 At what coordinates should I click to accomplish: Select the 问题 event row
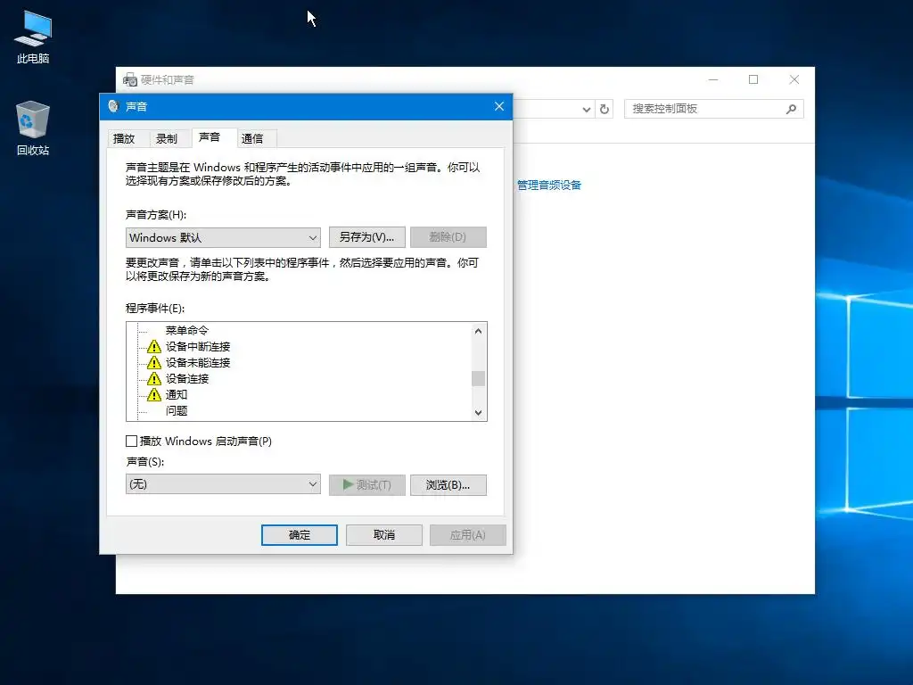click(x=177, y=410)
